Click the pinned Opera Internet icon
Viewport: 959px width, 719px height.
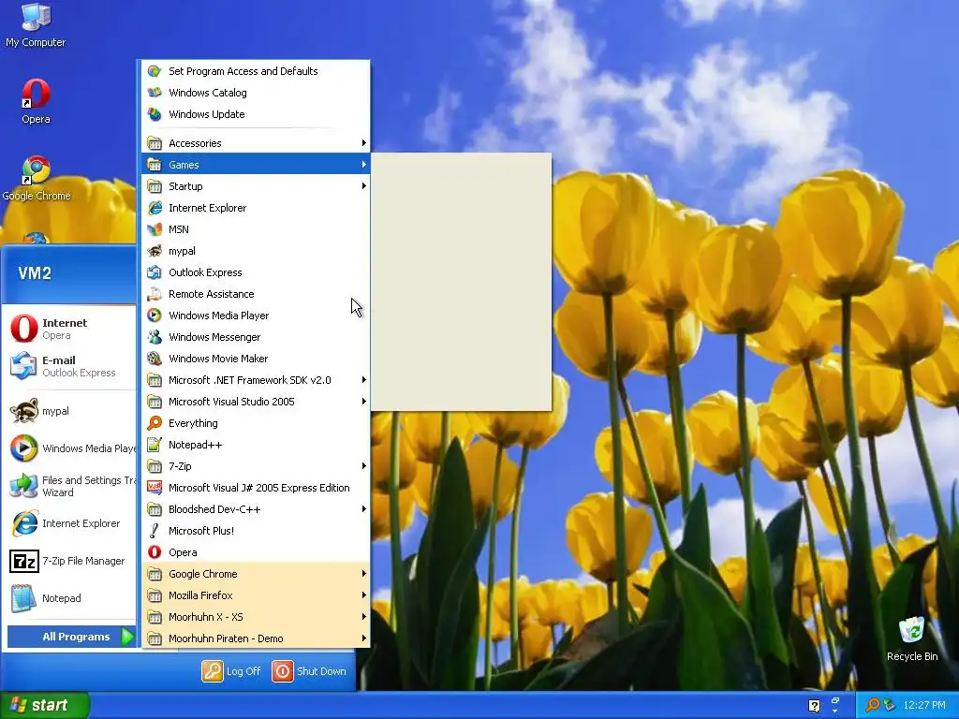pos(23,329)
